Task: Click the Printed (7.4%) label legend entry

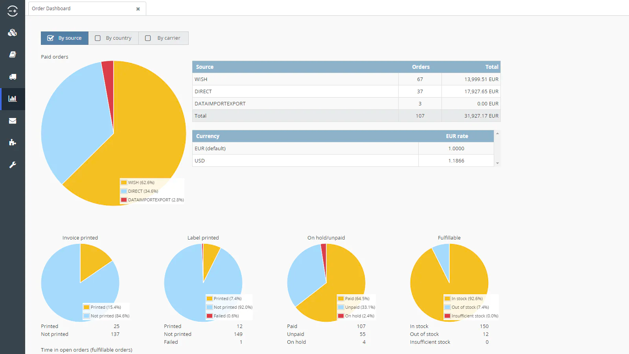Action: point(224,299)
